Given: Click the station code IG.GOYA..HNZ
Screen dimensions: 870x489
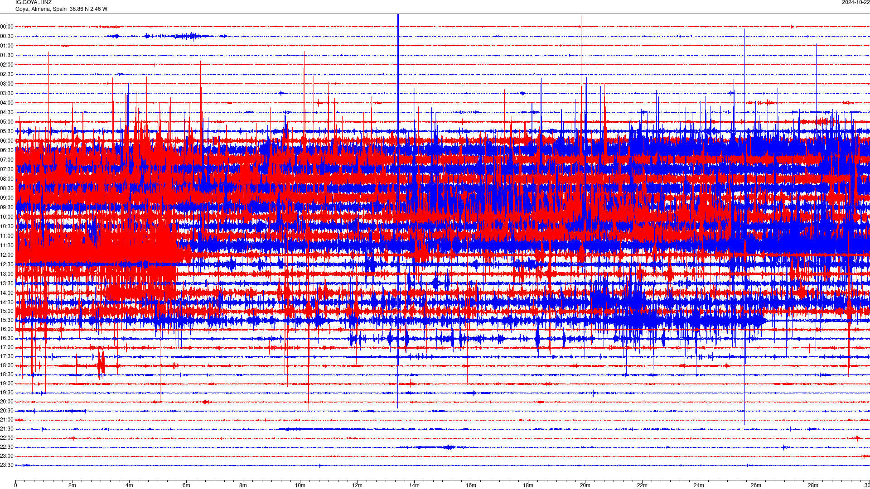Looking at the screenshot, I should click(34, 3).
